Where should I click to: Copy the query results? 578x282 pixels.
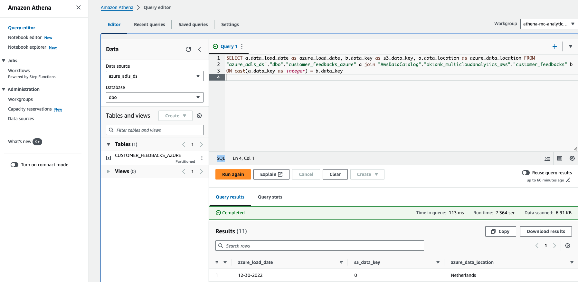coord(501,231)
